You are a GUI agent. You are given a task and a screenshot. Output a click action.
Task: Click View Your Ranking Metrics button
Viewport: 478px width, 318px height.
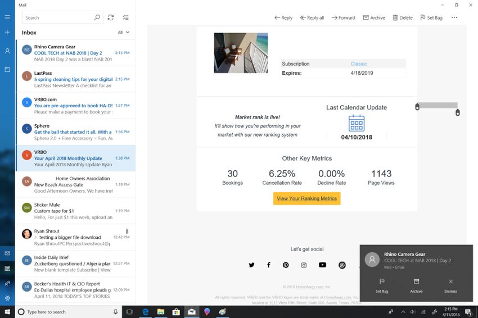306,198
